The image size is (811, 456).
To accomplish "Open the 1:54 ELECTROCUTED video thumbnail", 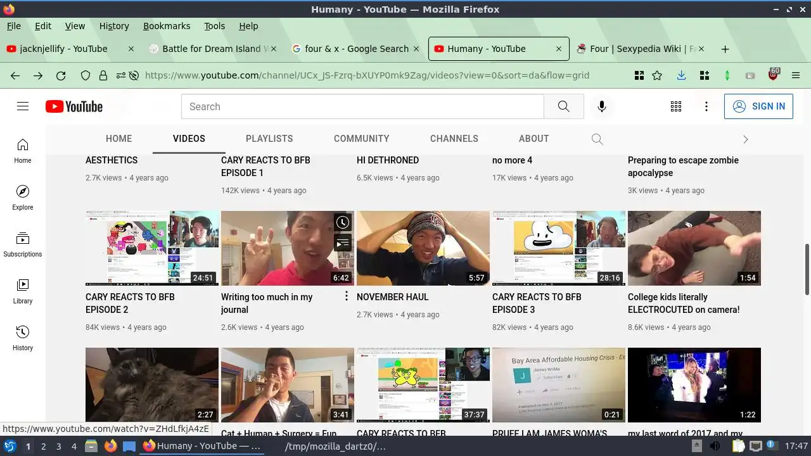I will tap(694, 248).
